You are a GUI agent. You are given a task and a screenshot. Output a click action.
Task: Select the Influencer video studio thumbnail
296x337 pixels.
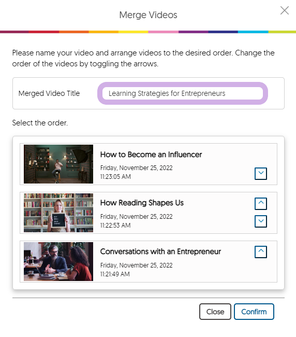[x=58, y=164]
